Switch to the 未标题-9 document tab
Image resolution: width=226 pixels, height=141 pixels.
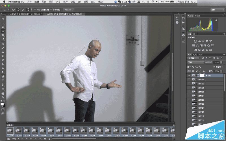click(25, 14)
